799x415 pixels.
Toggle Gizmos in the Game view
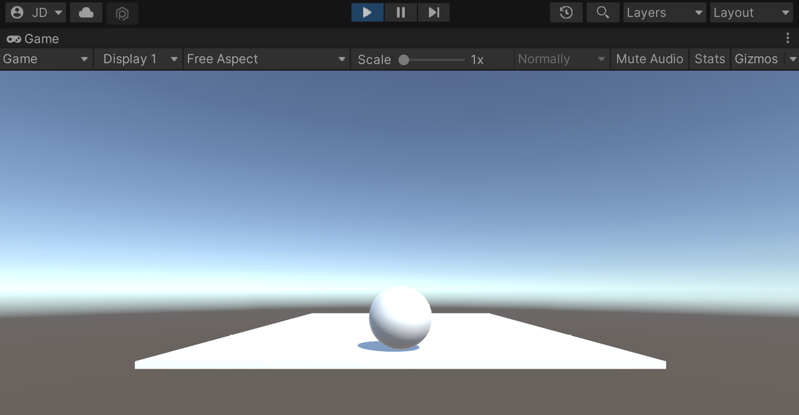click(x=757, y=59)
